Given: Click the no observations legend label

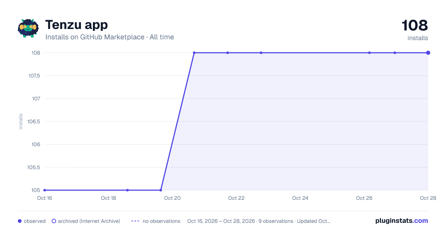Looking at the screenshot, I should pos(161,221).
